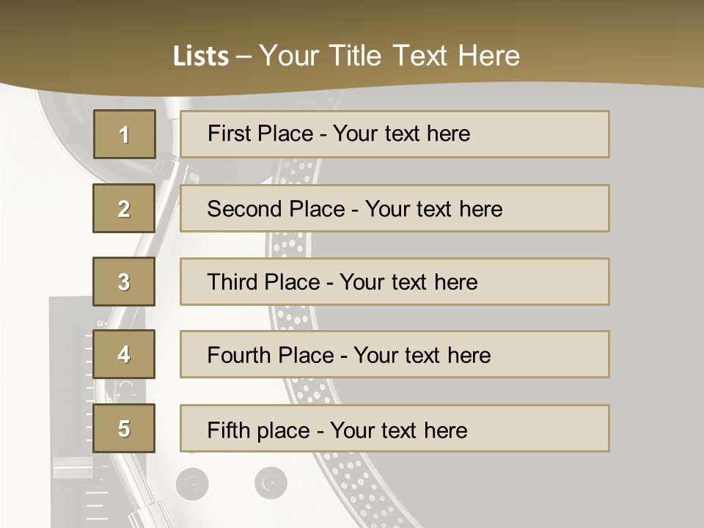The height and width of the screenshot is (528, 704).
Task: Click 'Fifth place - Your text here' box
Action: pyautogui.click(x=395, y=428)
